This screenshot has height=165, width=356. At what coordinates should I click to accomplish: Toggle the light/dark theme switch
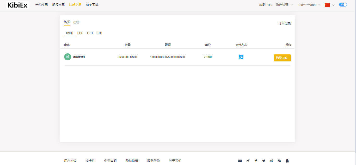pyautogui.click(x=343, y=5)
